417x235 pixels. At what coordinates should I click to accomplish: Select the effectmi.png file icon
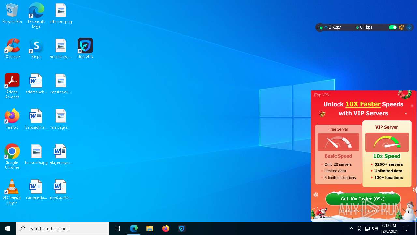click(x=61, y=14)
